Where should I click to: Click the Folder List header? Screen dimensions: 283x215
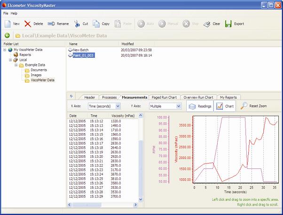point(11,44)
